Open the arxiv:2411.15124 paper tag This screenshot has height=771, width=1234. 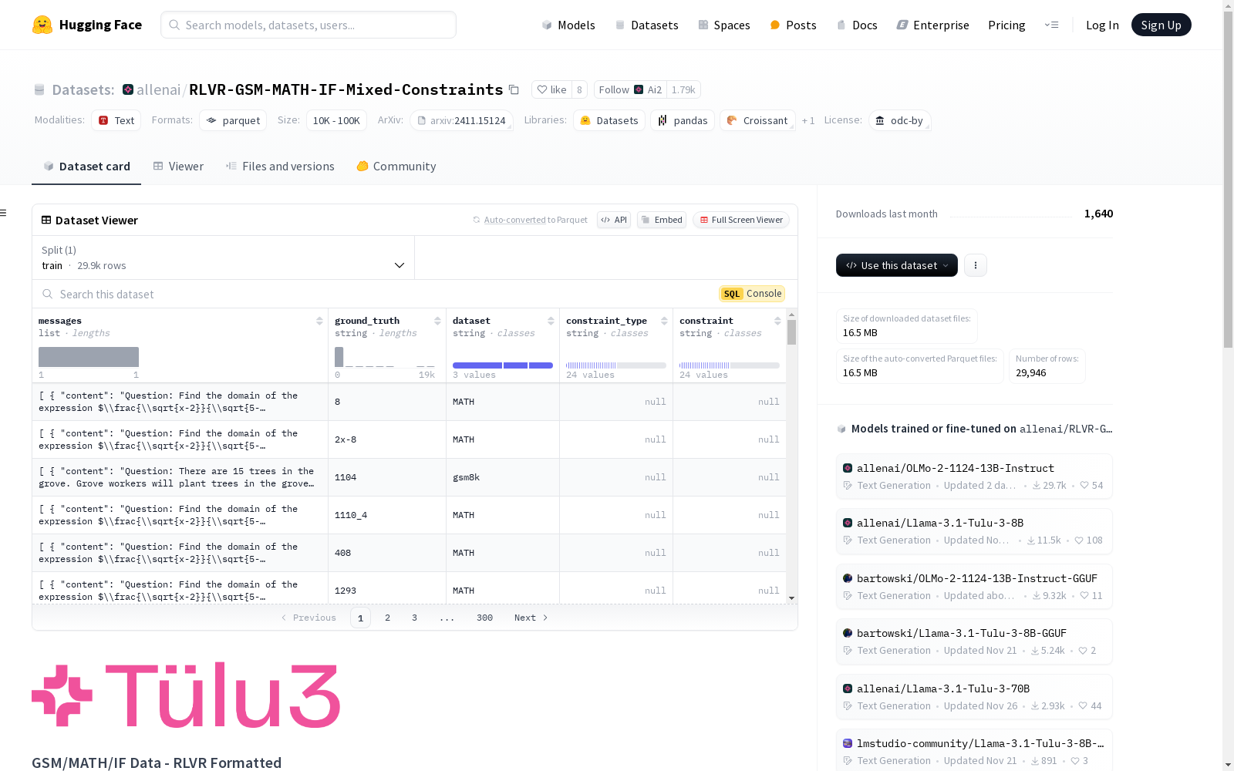[x=462, y=120]
